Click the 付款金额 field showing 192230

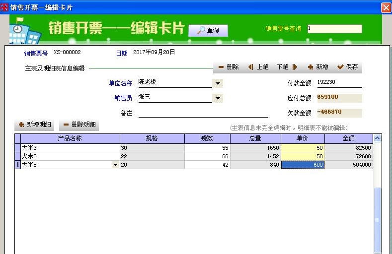pos(339,82)
